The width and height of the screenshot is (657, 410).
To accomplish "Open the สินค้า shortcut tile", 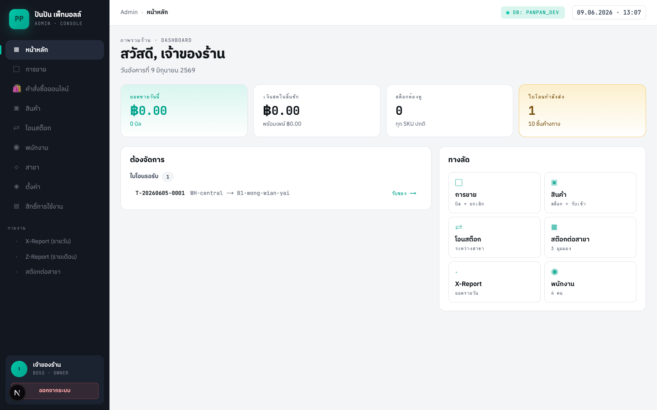I will pos(590,193).
